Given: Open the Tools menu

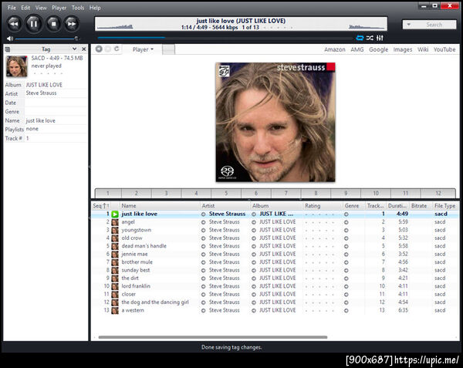Looking at the screenshot, I should coord(78,8).
